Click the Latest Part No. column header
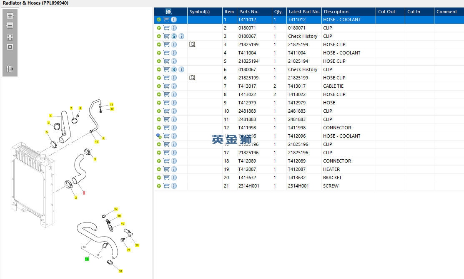 pos(304,12)
